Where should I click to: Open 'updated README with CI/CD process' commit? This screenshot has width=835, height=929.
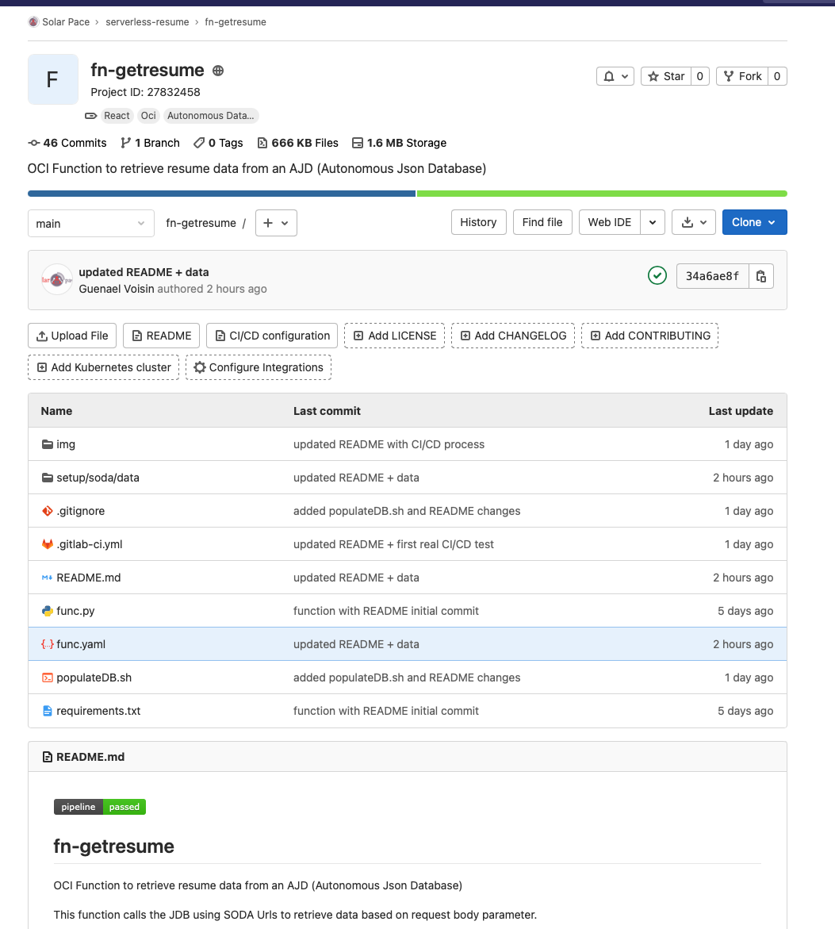389,444
